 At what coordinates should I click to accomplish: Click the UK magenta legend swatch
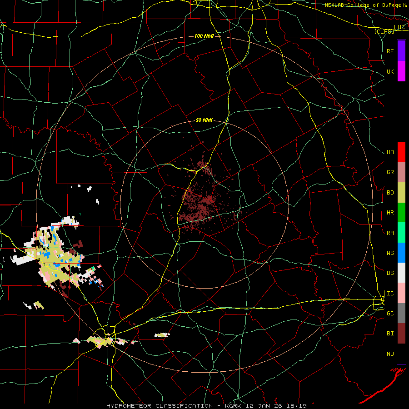[x=401, y=71]
